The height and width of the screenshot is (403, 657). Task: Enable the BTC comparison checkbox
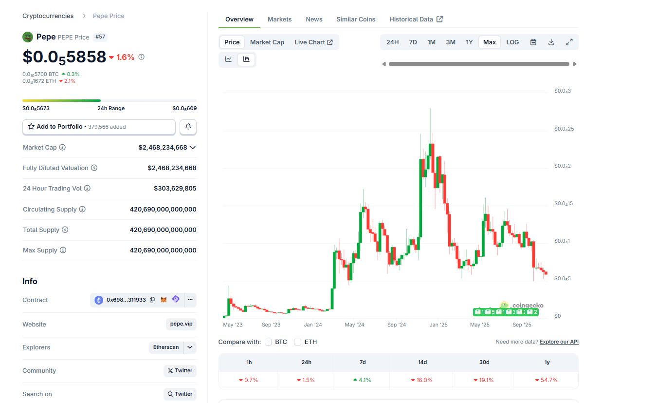pyautogui.click(x=268, y=342)
